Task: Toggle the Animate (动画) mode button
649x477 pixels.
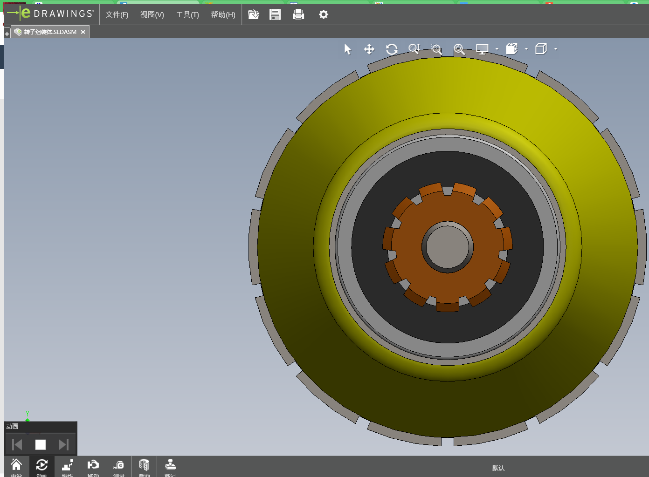Action: tap(42, 467)
